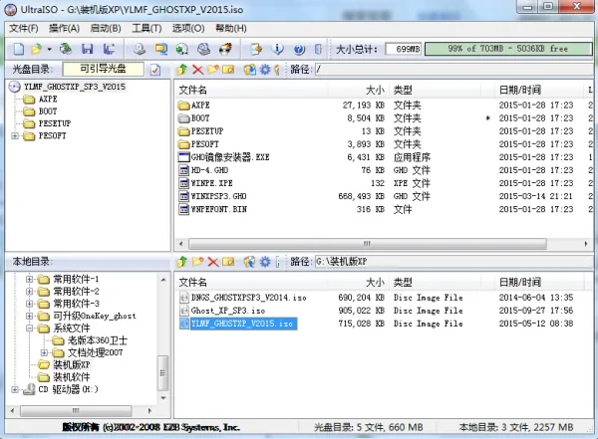Viewport: 598px width, 439px height.
Task: Click the Up folder icon in image pane
Action: coord(182,70)
